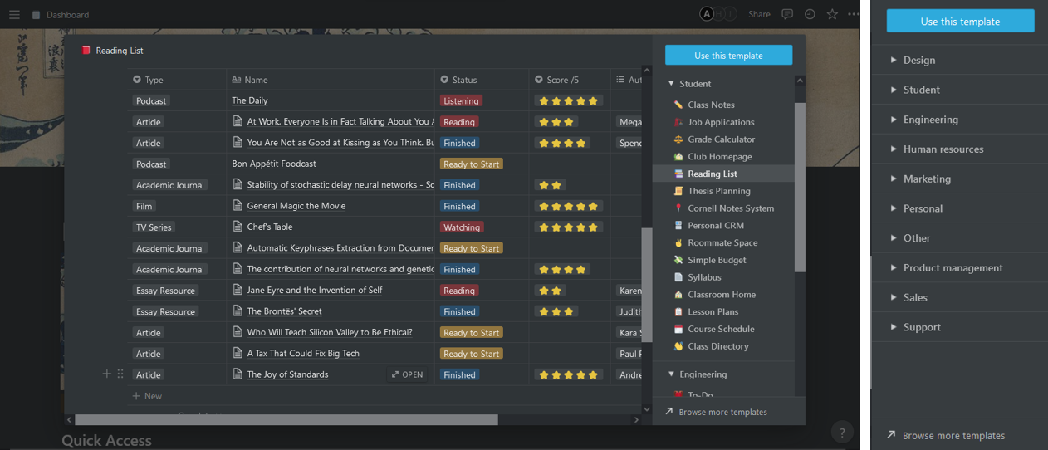Click the Film type tag

144,206
